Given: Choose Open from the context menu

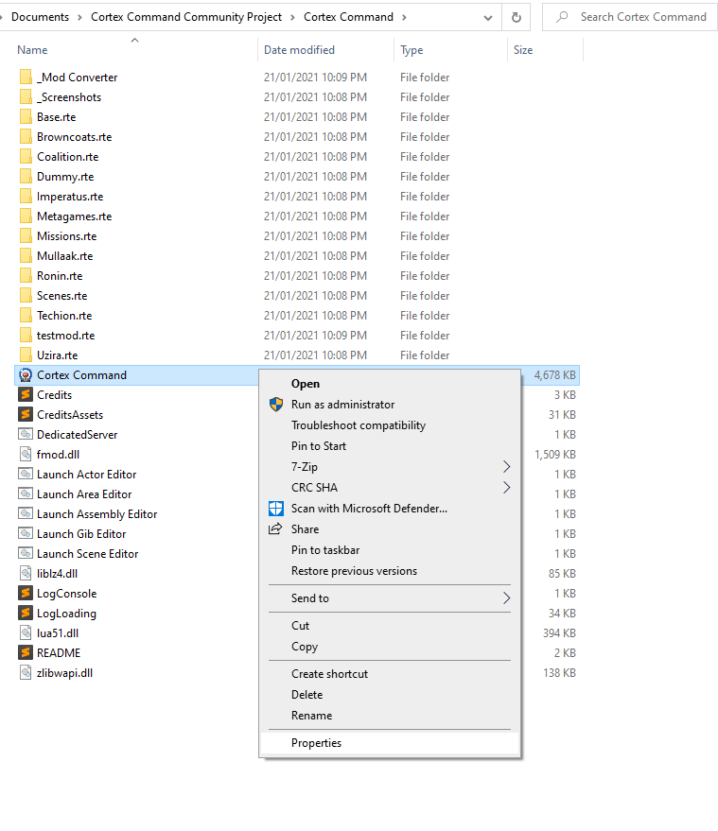Looking at the screenshot, I should [389, 384].
